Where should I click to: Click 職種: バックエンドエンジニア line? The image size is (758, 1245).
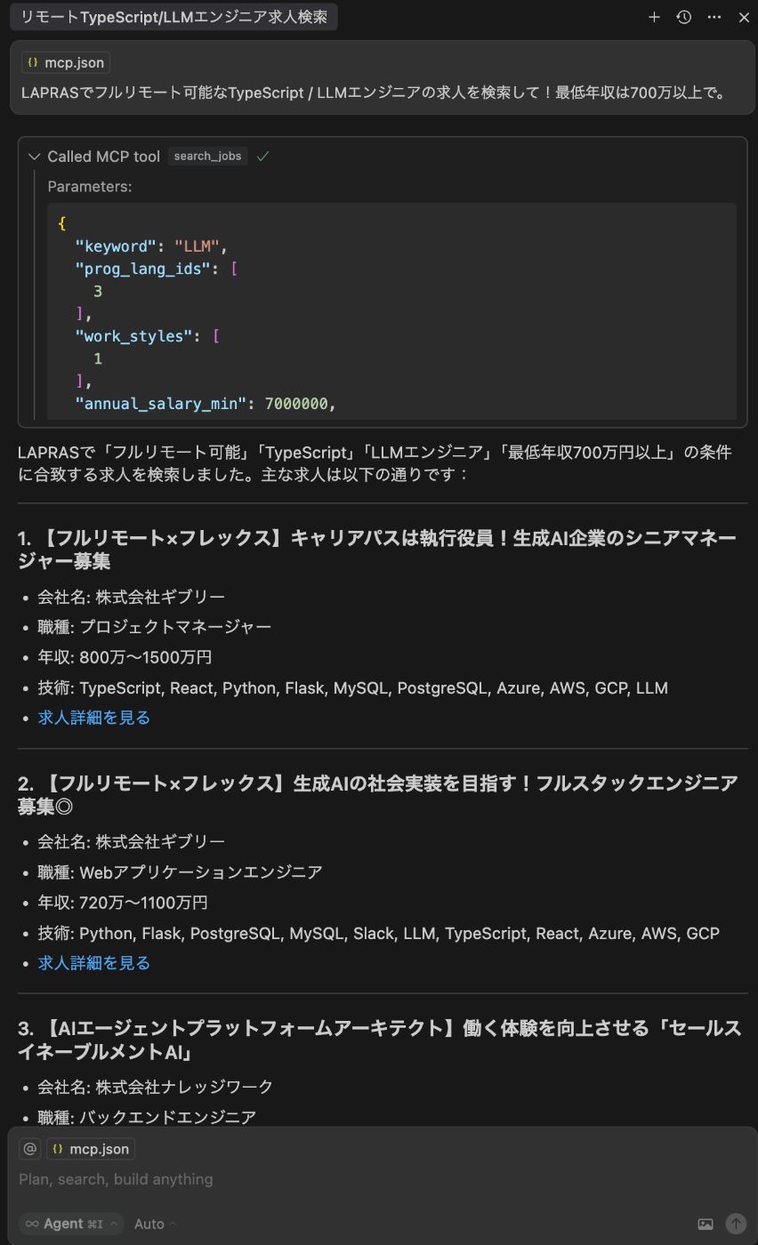pyautogui.click(x=147, y=1117)
